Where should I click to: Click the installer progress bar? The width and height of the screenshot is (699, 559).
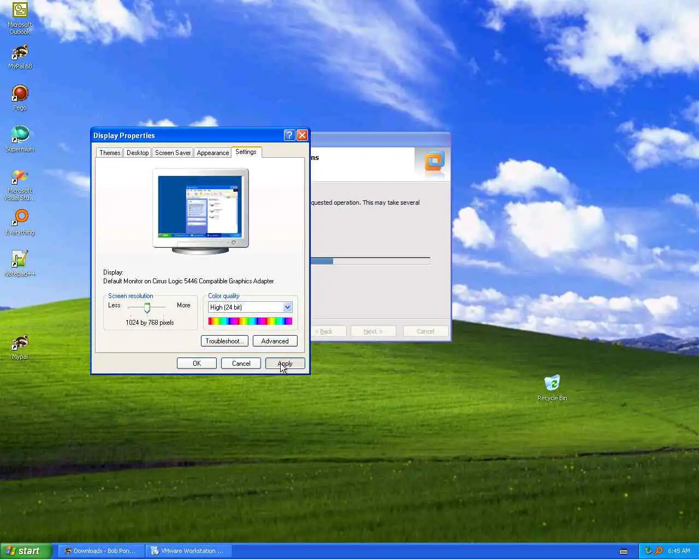click(370, 261)
